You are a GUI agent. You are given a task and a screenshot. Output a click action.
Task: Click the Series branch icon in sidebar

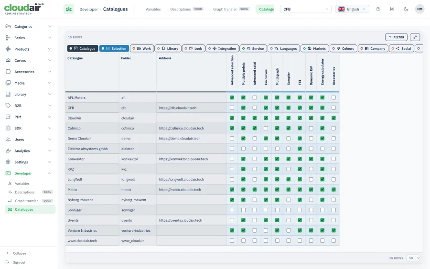[8, 38]
